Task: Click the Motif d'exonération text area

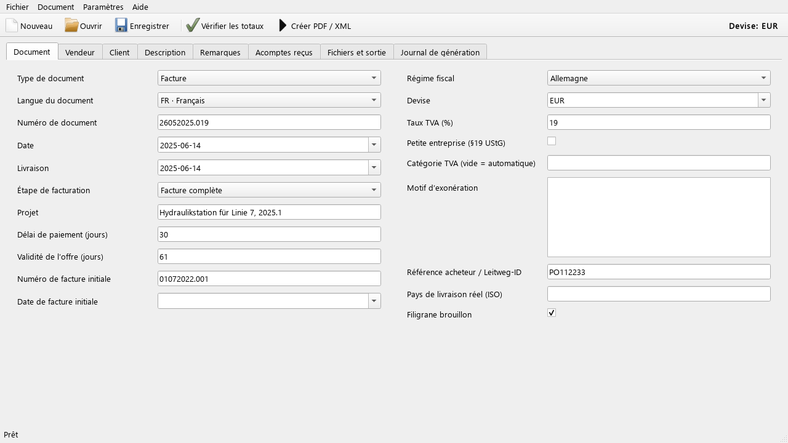Action: tap(659, 217)
